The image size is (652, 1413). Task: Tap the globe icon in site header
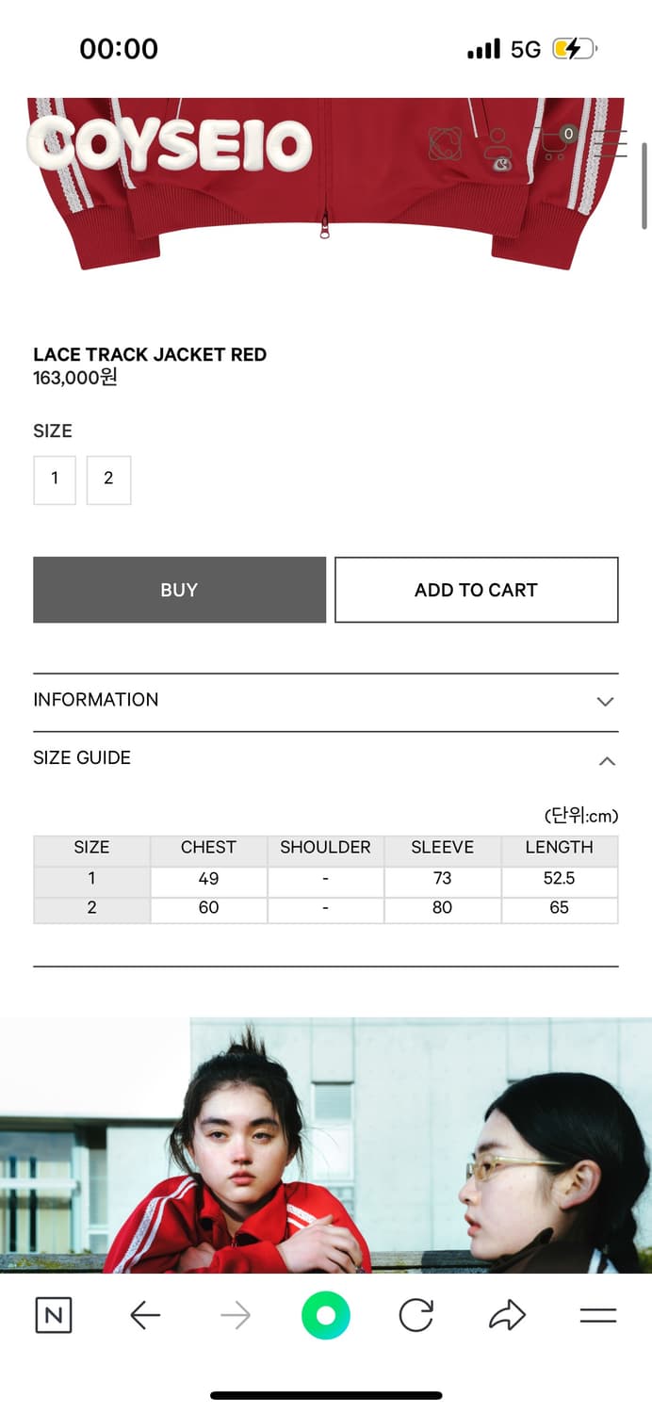tap(445, 144)
